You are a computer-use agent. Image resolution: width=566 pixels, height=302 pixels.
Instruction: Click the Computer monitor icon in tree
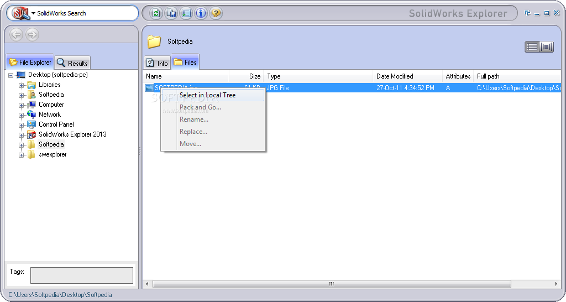[32, 105]
